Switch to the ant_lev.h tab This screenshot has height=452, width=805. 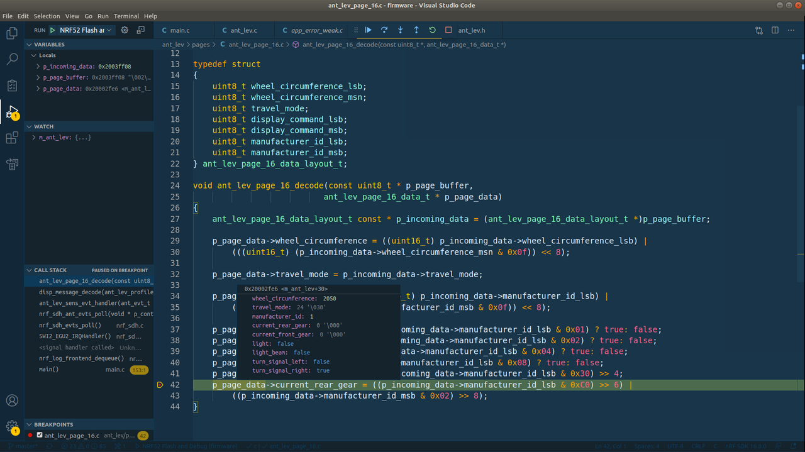(471, 30)
